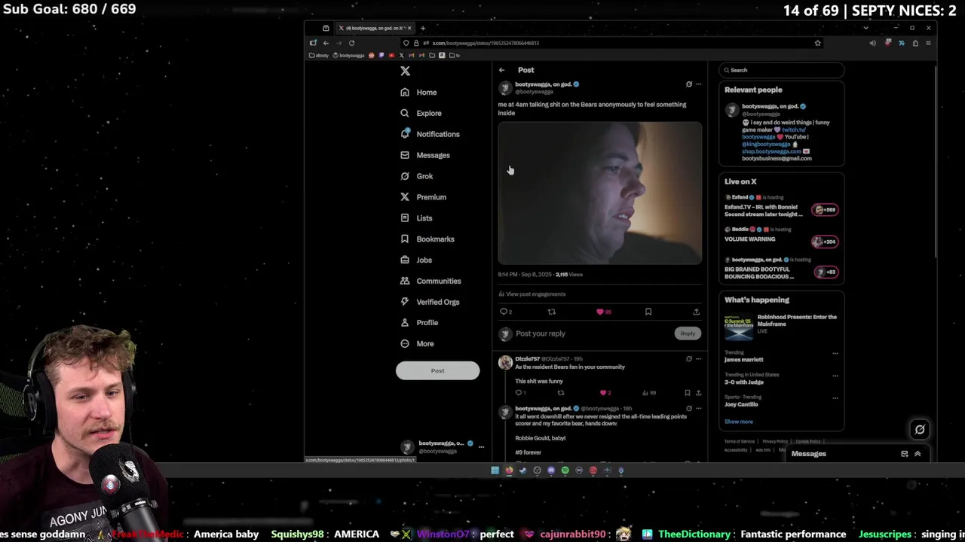Repost the main bootyswagga post
Image resolution: width=965 pixels, height=542 pixels.
pyautogui.click(x=552, y=312)
